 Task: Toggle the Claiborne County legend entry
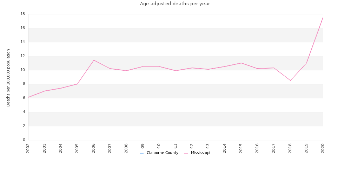click(x=159, y=153)
